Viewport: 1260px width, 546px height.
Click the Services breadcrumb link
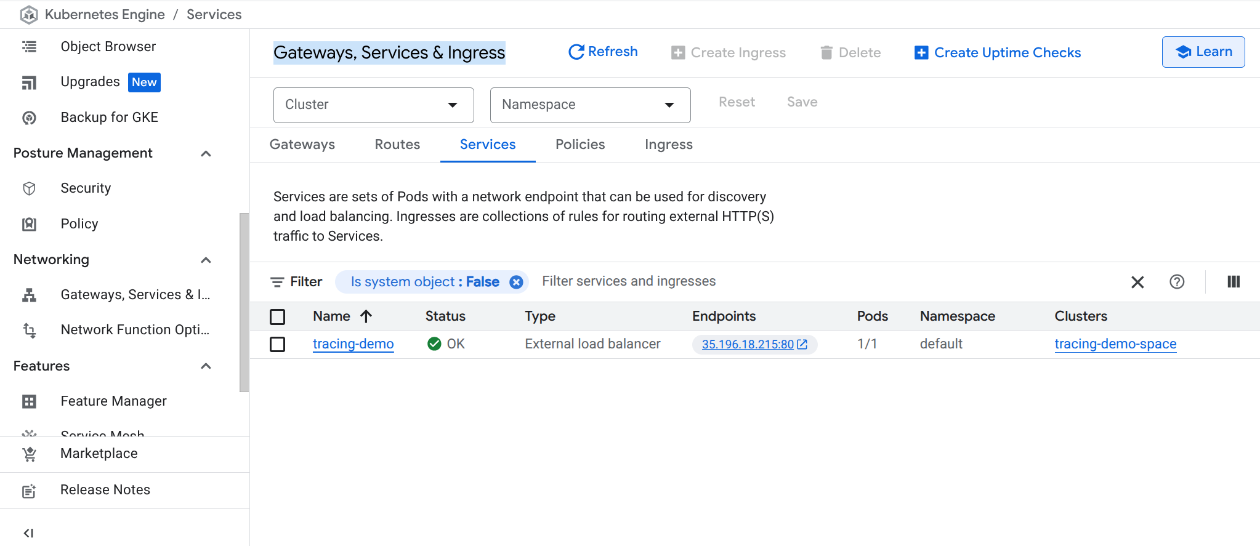pos(214,15)
